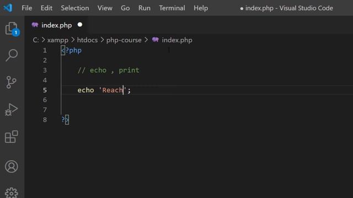Open the Run and Debug view icon

pyautogui.click(x=11, y=109)
